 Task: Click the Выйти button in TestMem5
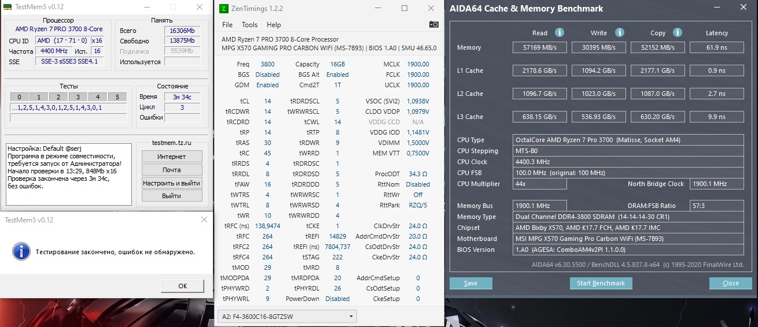pos(172,196)
